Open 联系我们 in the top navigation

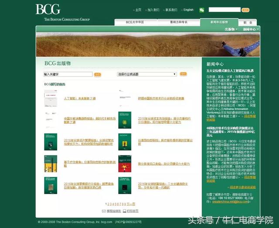click(x=171, y=10)
